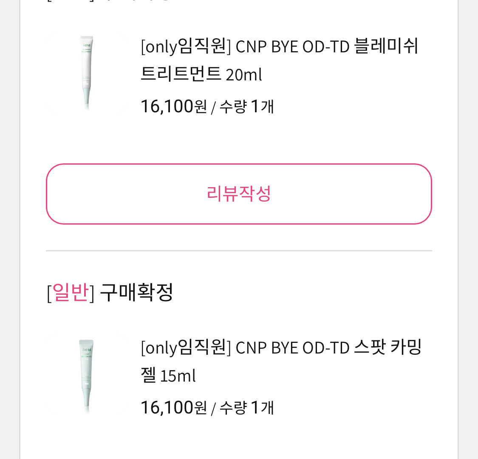This screenshot has height=459, width=478.
Task: Click the 리뷰작성 button
Action: pos(239,194)
